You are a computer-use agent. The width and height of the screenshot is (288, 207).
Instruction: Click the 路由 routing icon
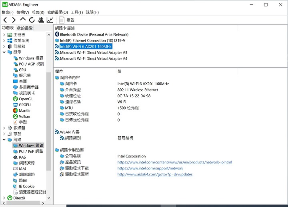[16, 180]
